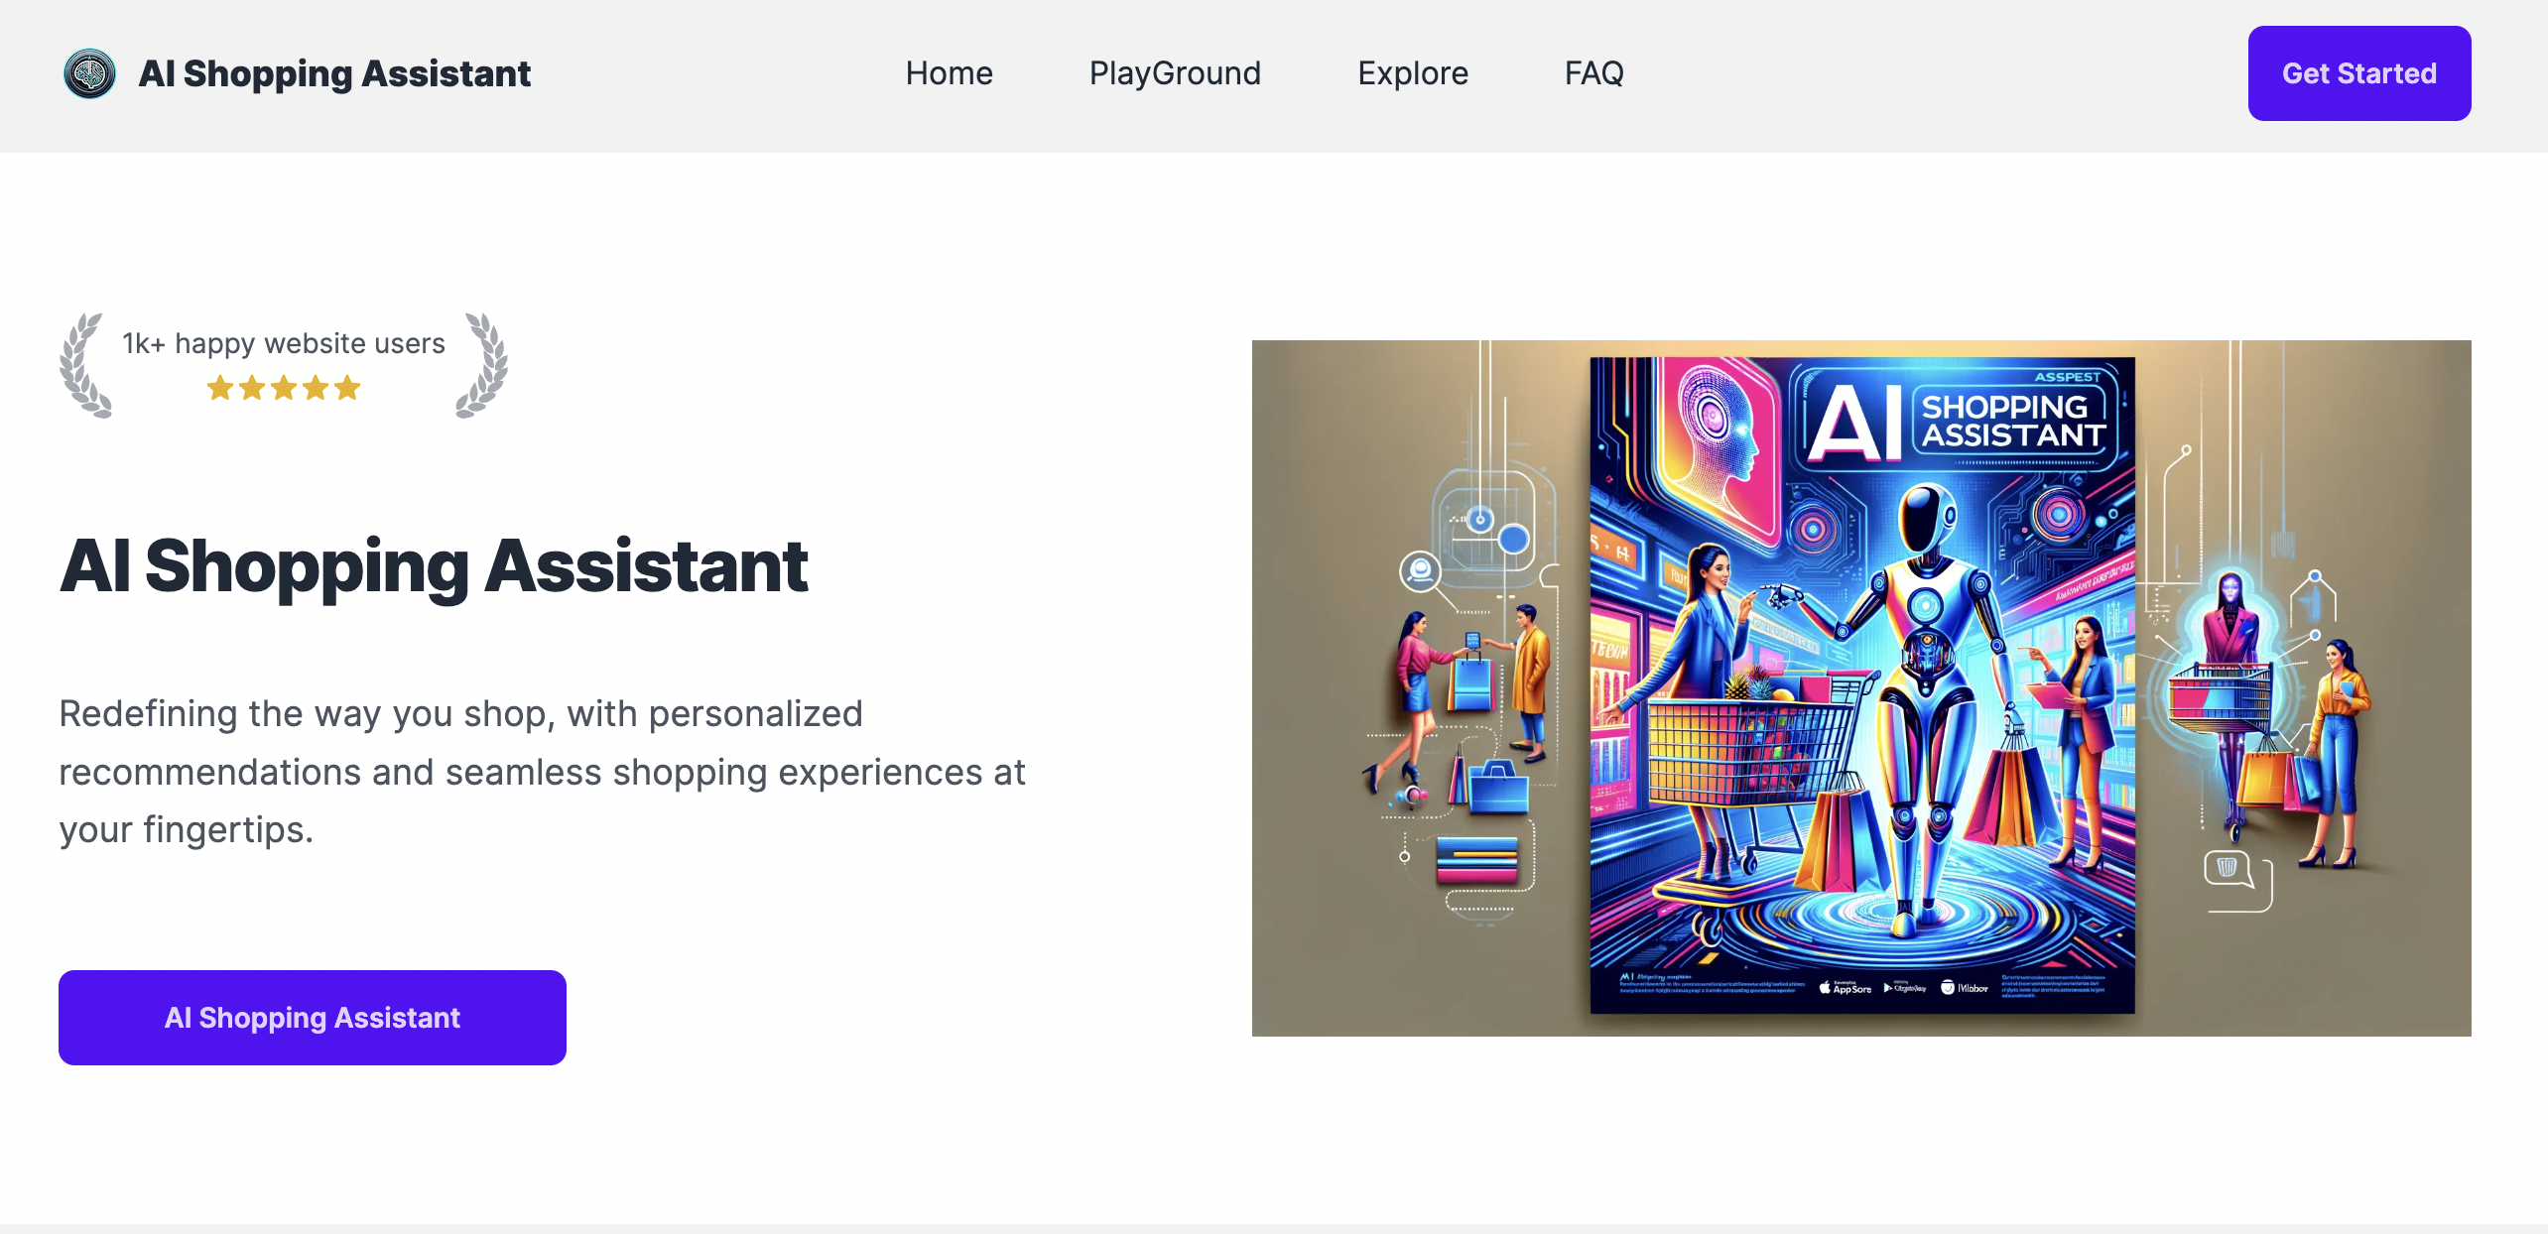
Task: Click the middle gold rating star
Action: [x=284, y=388]
